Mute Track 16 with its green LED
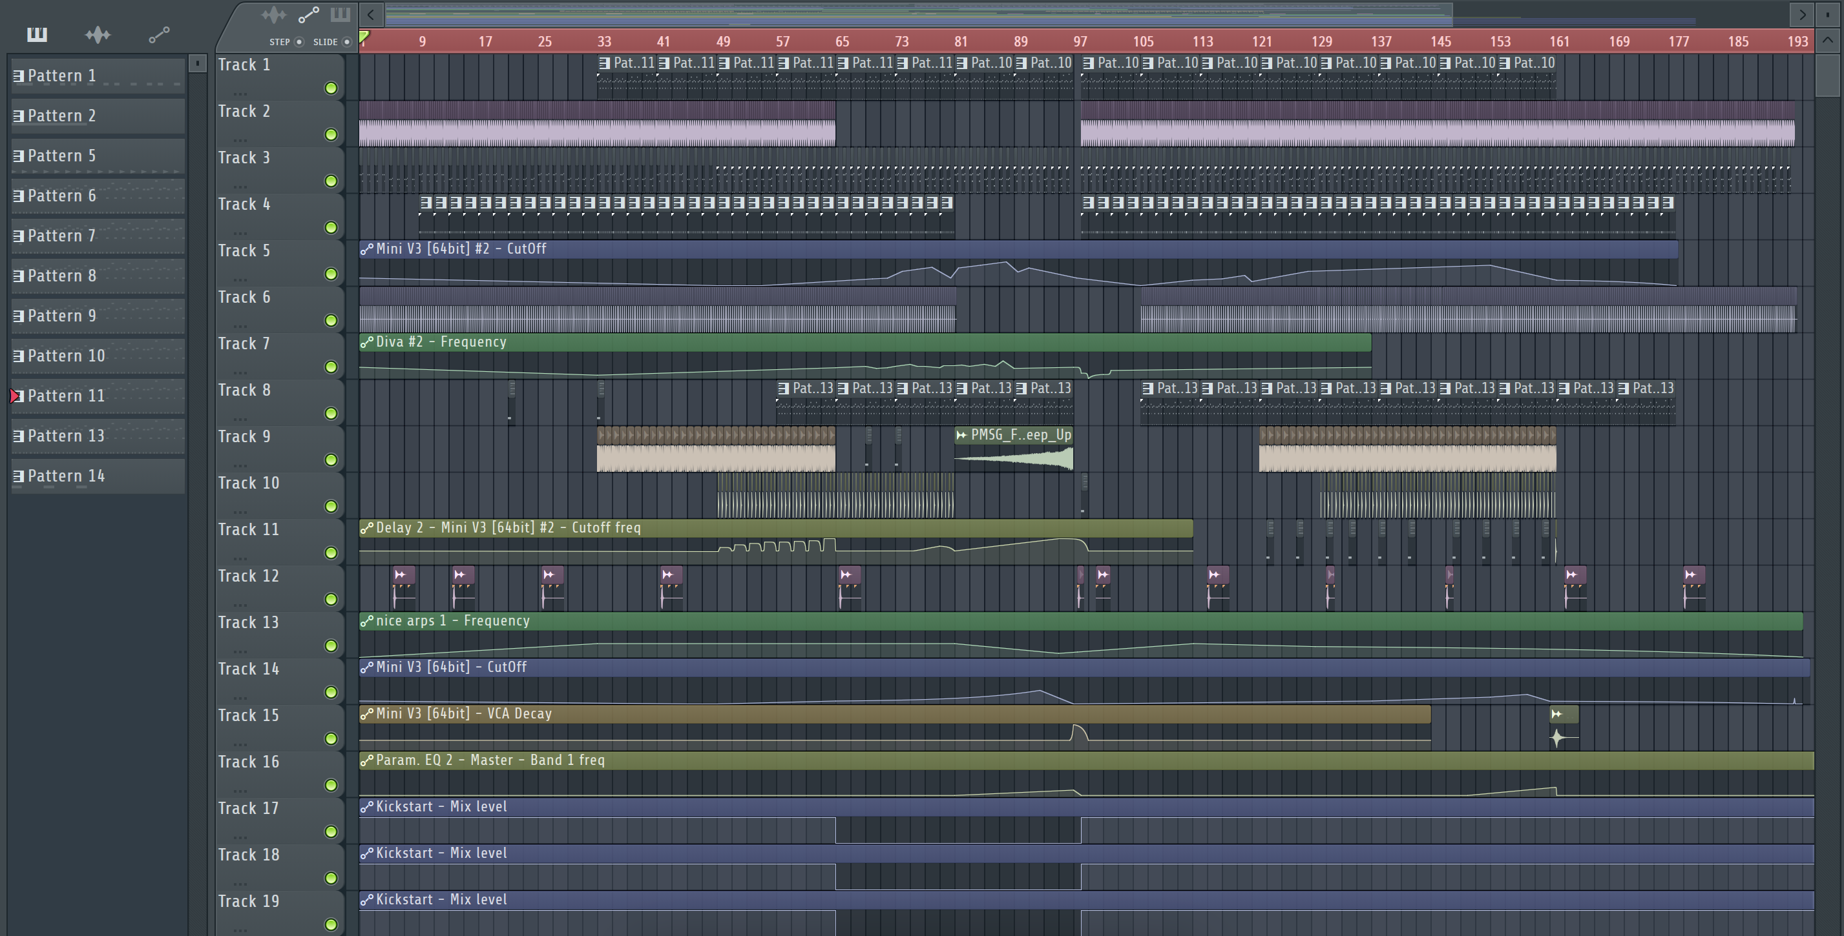The image size is (1844, 936). point(331,785)
